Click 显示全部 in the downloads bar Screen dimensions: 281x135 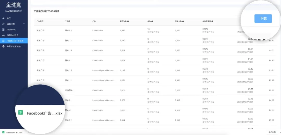pos(272,132)
